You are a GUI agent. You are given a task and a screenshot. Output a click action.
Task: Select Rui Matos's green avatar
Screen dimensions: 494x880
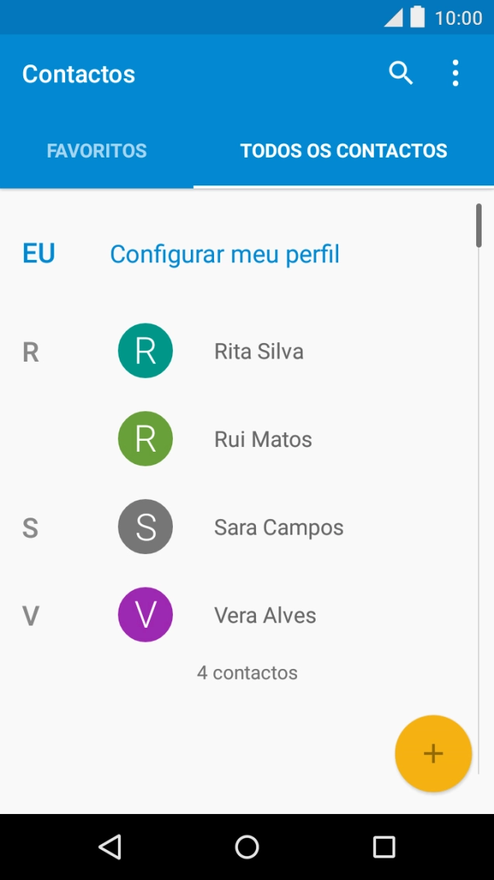145,438
